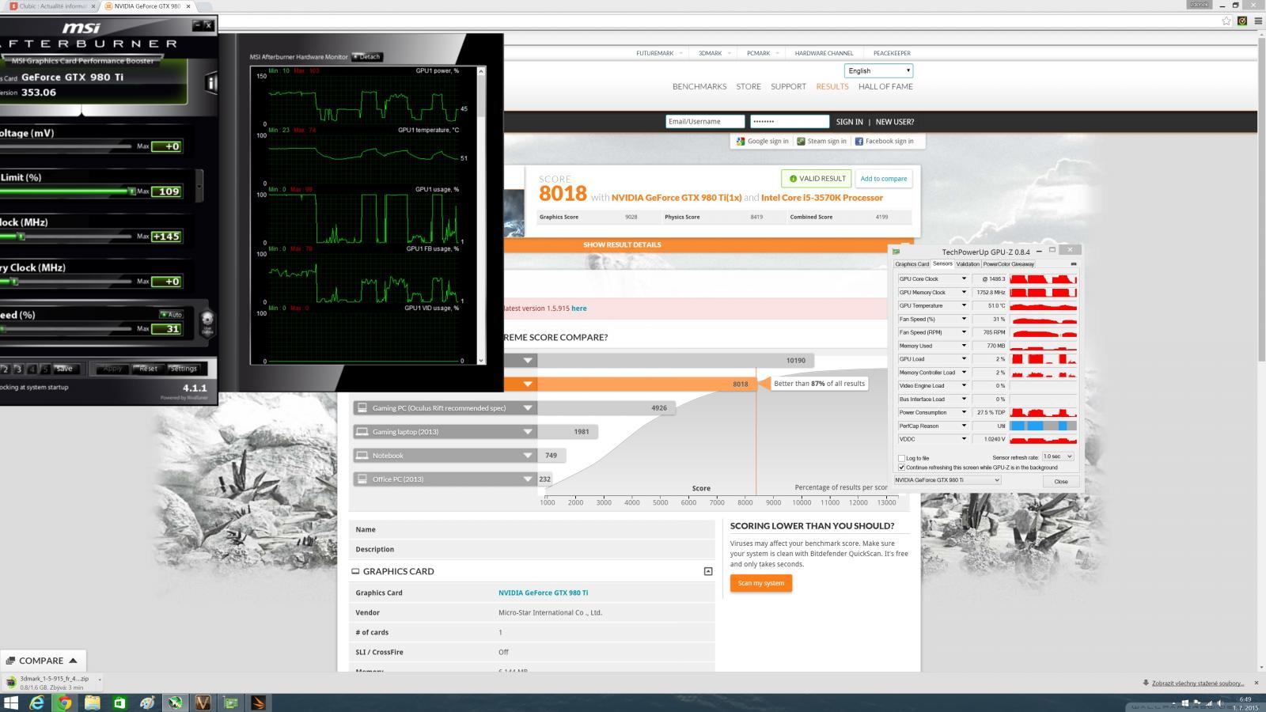Expand the Gaming PC Oculus Rift row
Viewport: 1266px width, 712px height.
click(x=528, y=408)
